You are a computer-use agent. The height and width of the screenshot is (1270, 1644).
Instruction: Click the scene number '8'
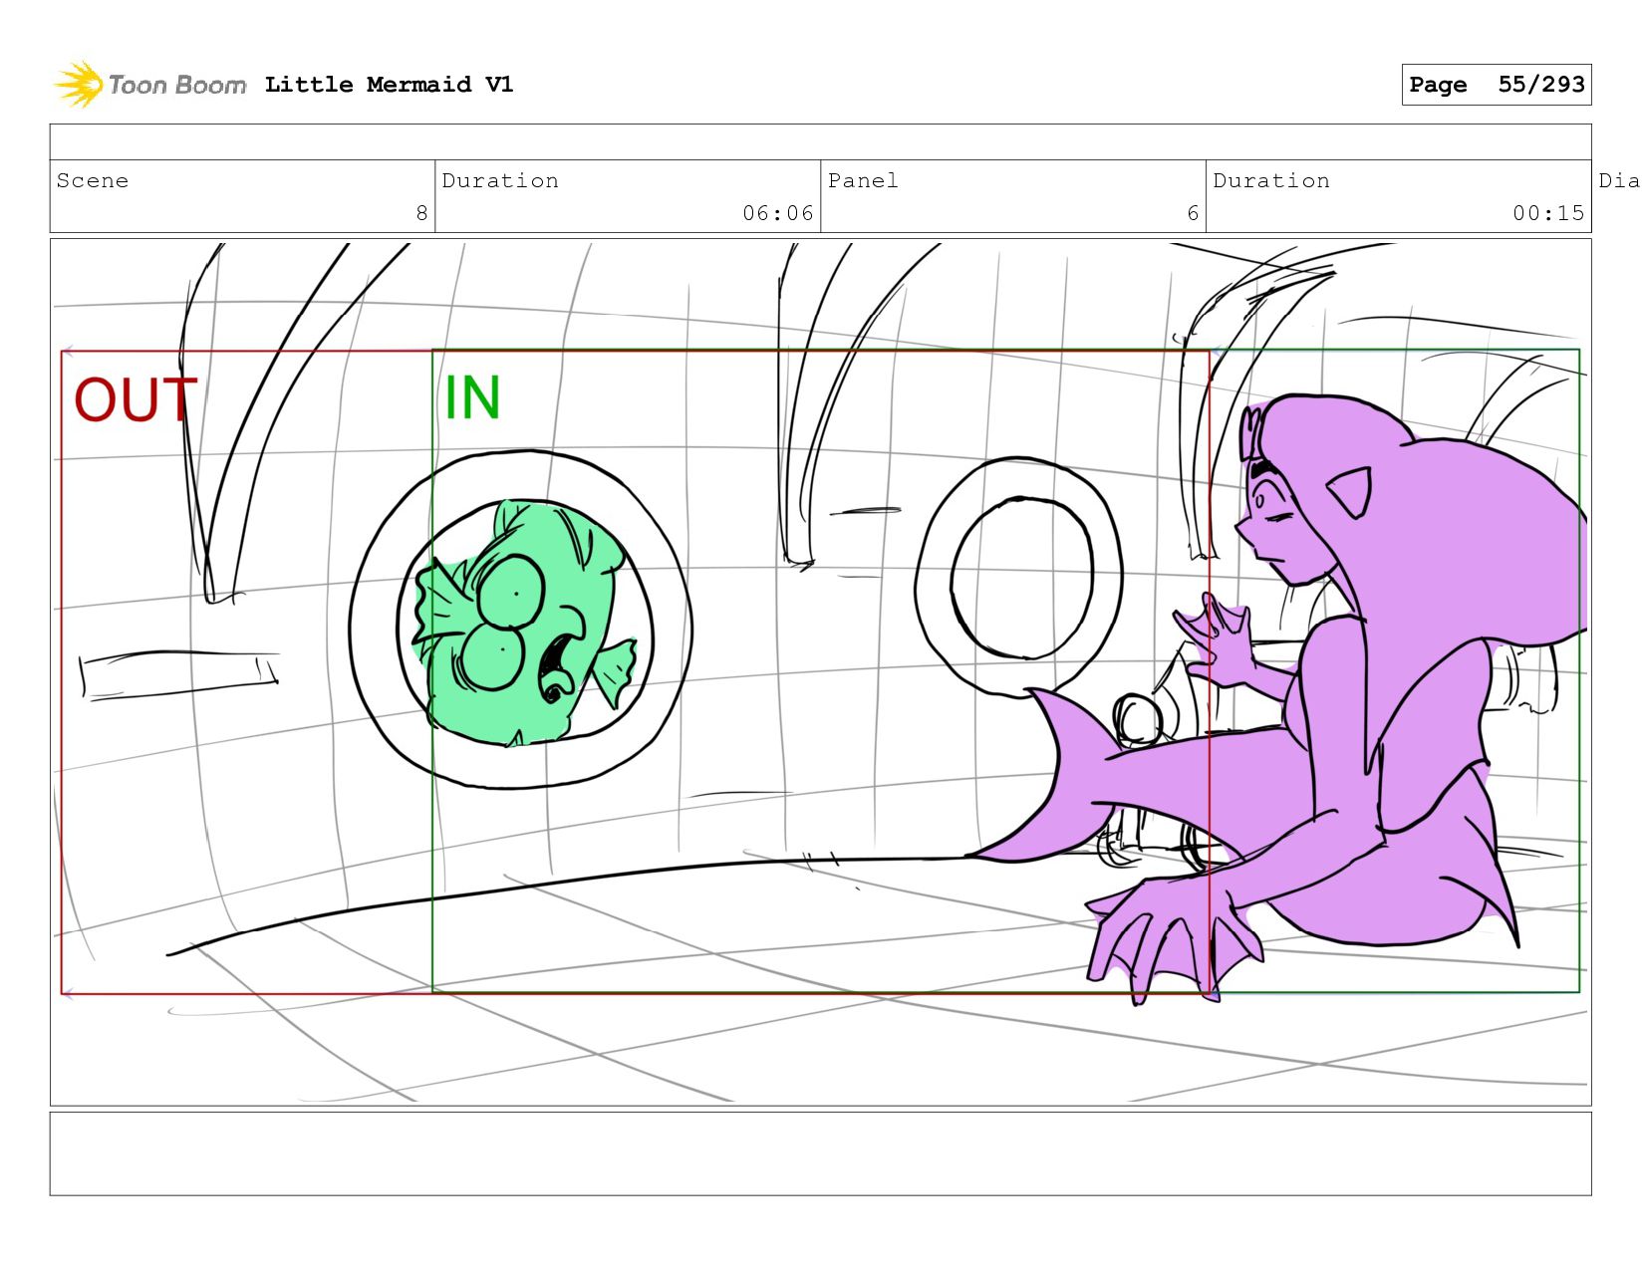tap(421, 213)
